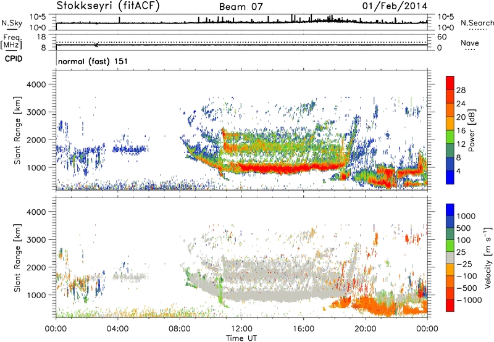Click the 16 label on Power colorbar
Image resolution: width=494 pixels, height=342 pixels.
461,131
